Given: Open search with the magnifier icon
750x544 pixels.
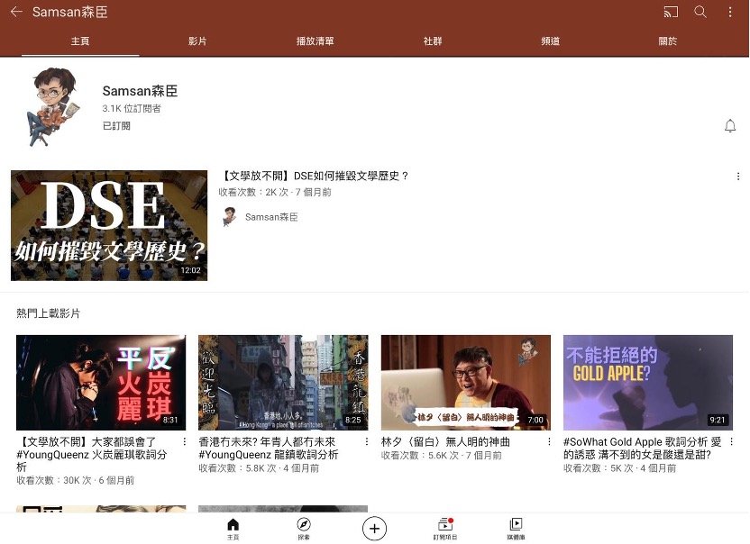Looking at the screenshot, I should pyautogui.click(x=700, y=13).
